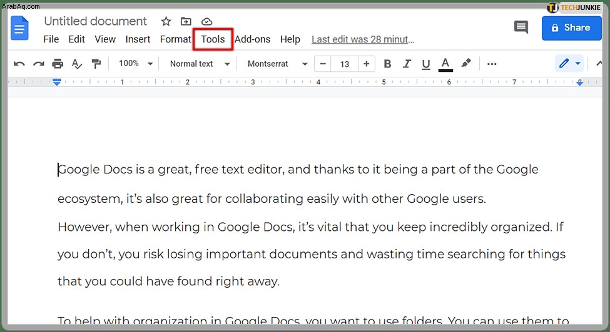The height and width of the screenshot is (332, 610).
Task: Rename the Untitled document title
Action: click(x=95, y=21)
